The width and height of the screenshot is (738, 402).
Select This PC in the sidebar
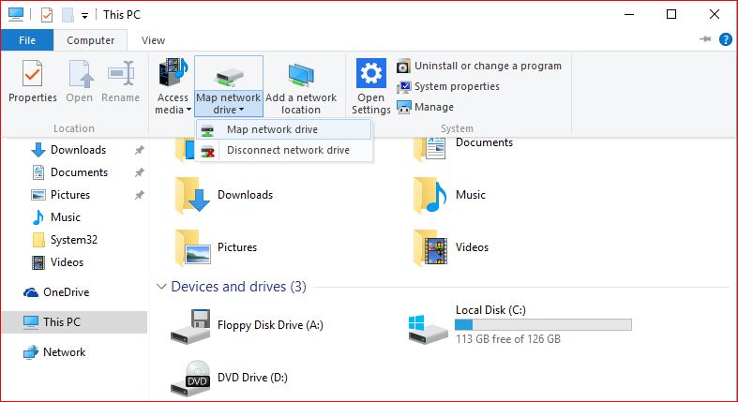[74, 322]
